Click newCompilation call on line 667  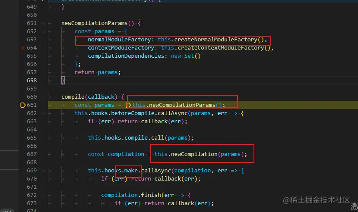click(194, 154)
